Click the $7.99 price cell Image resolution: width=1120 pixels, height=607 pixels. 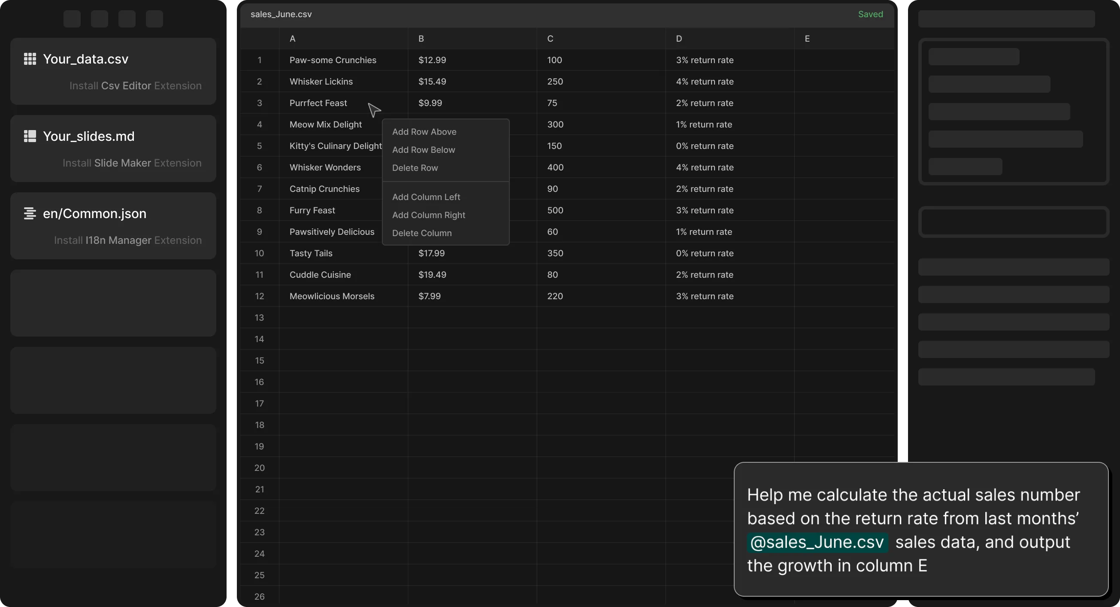(472, 296)
